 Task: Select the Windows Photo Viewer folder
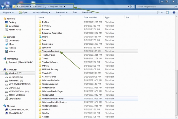point(88,99)
